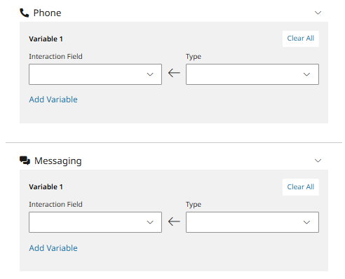Click the Phone handset icon
The image size is (345, 279).
(x=25, y=13)
